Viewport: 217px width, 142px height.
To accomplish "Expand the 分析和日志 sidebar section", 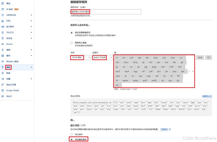I will tap(31, 15).
